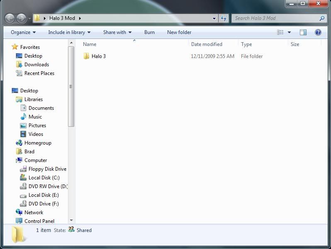Open the address bar history dropdown
Viewport: 331px width, 249px height.
pos(214,18)
